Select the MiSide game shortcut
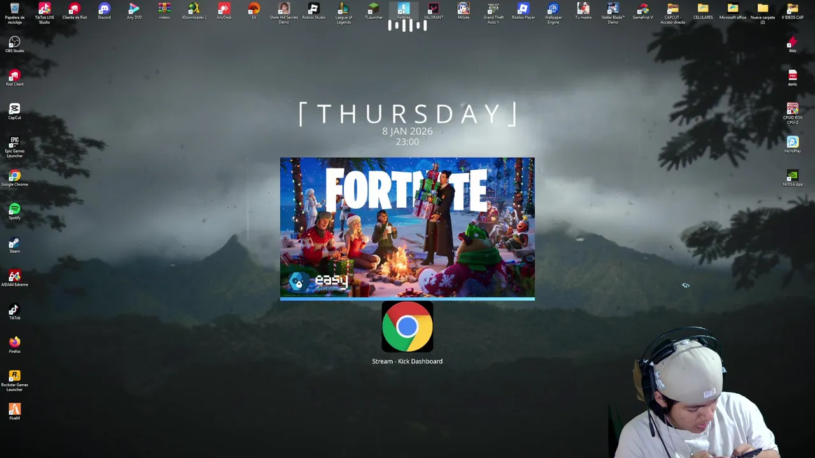 (x=464, y=11)
